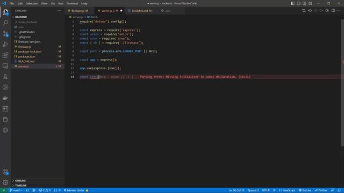Open README.md in the explorer

coord(38,61)
